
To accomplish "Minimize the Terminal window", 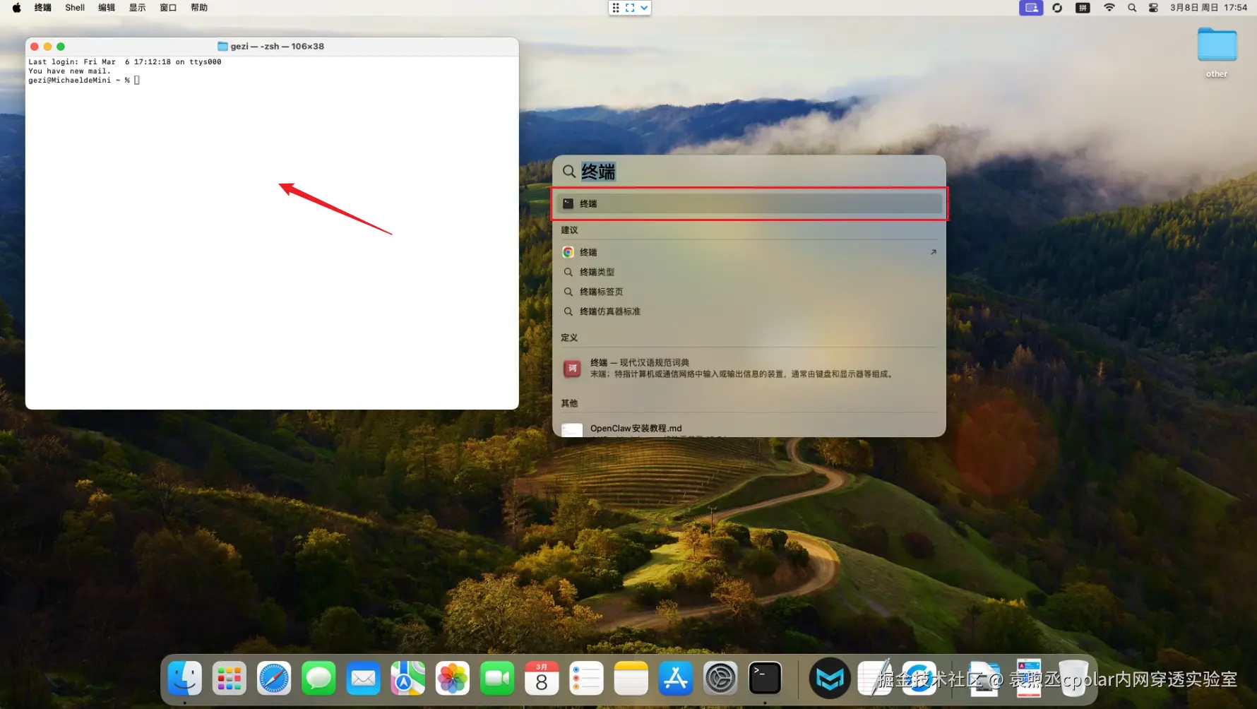I will tap(48, 47).
